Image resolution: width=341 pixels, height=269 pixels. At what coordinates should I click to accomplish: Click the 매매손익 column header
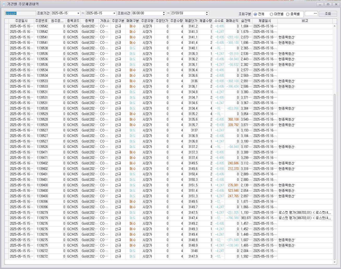[x=232, y=21]
